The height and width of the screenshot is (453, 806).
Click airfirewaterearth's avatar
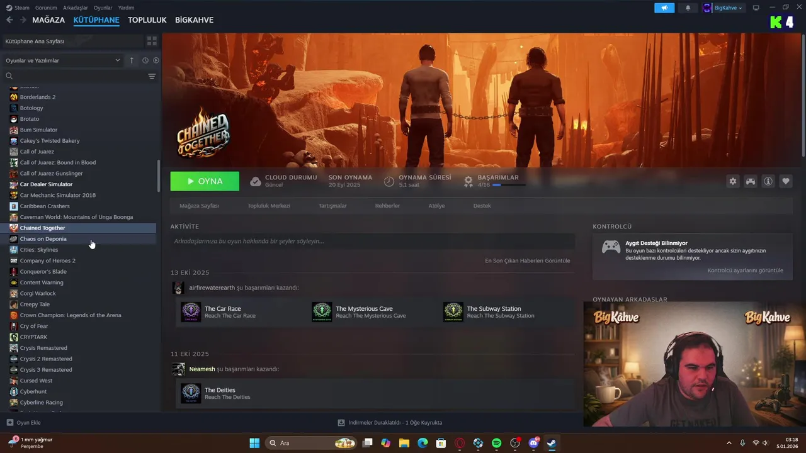[x=179, y=288]
